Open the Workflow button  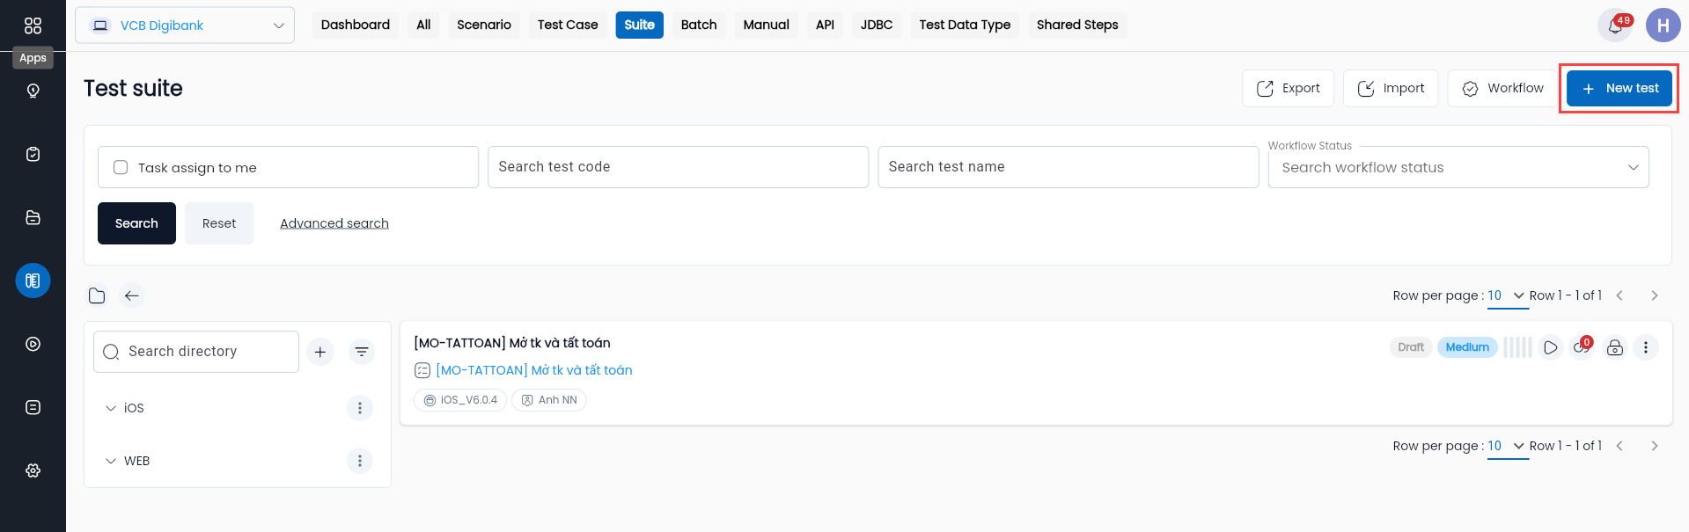1502,88
